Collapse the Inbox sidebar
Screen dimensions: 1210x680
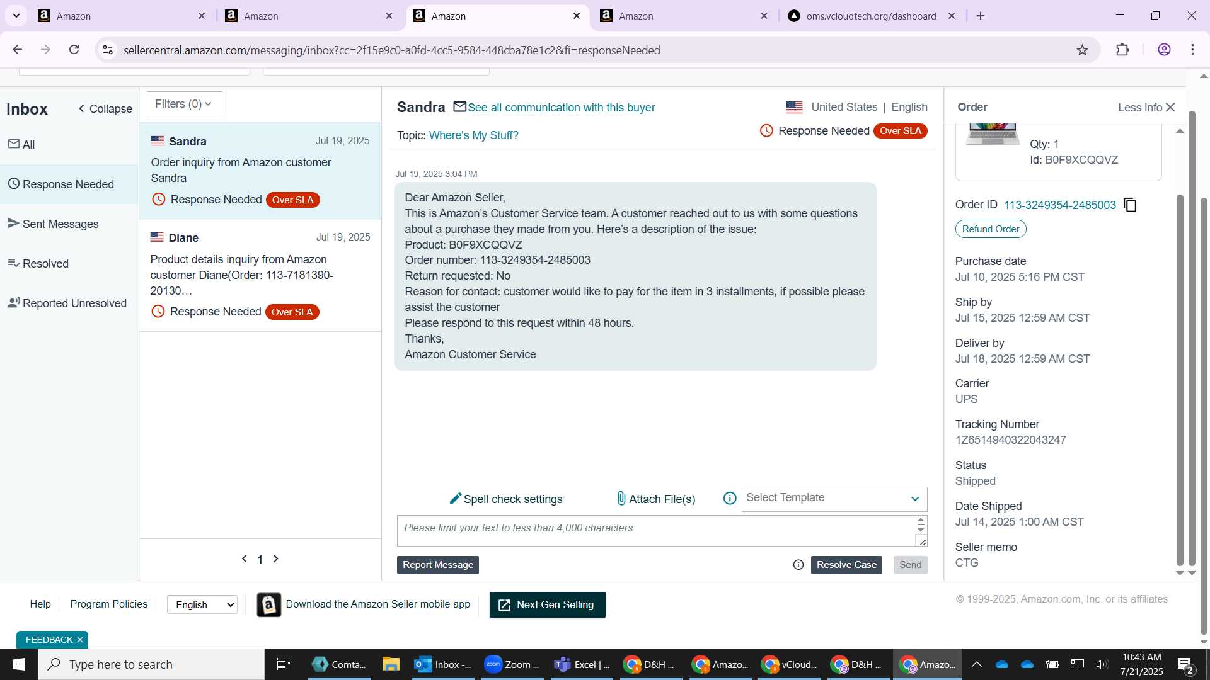(x=105, y=109)
